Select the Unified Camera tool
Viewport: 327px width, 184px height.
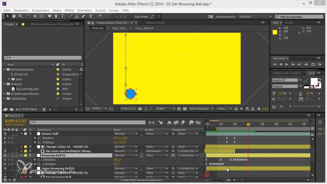click(35, 16)
